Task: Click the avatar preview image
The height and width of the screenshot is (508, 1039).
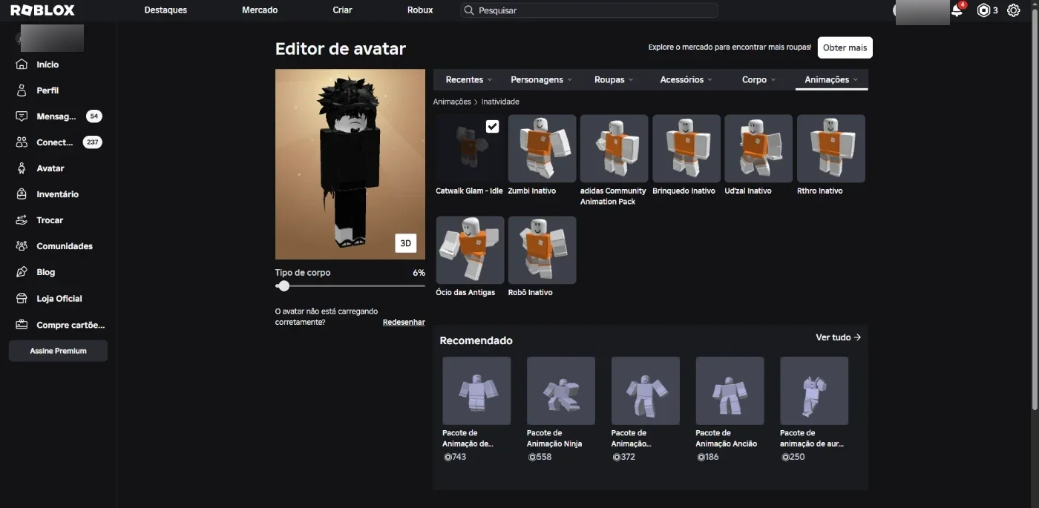Action: pos(350,164)
